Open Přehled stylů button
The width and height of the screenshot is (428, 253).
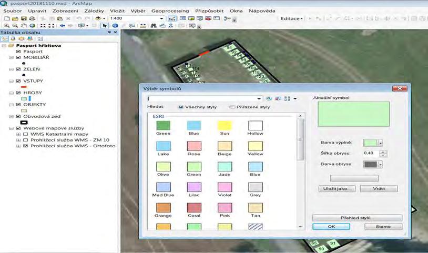[x=357, y=218]
